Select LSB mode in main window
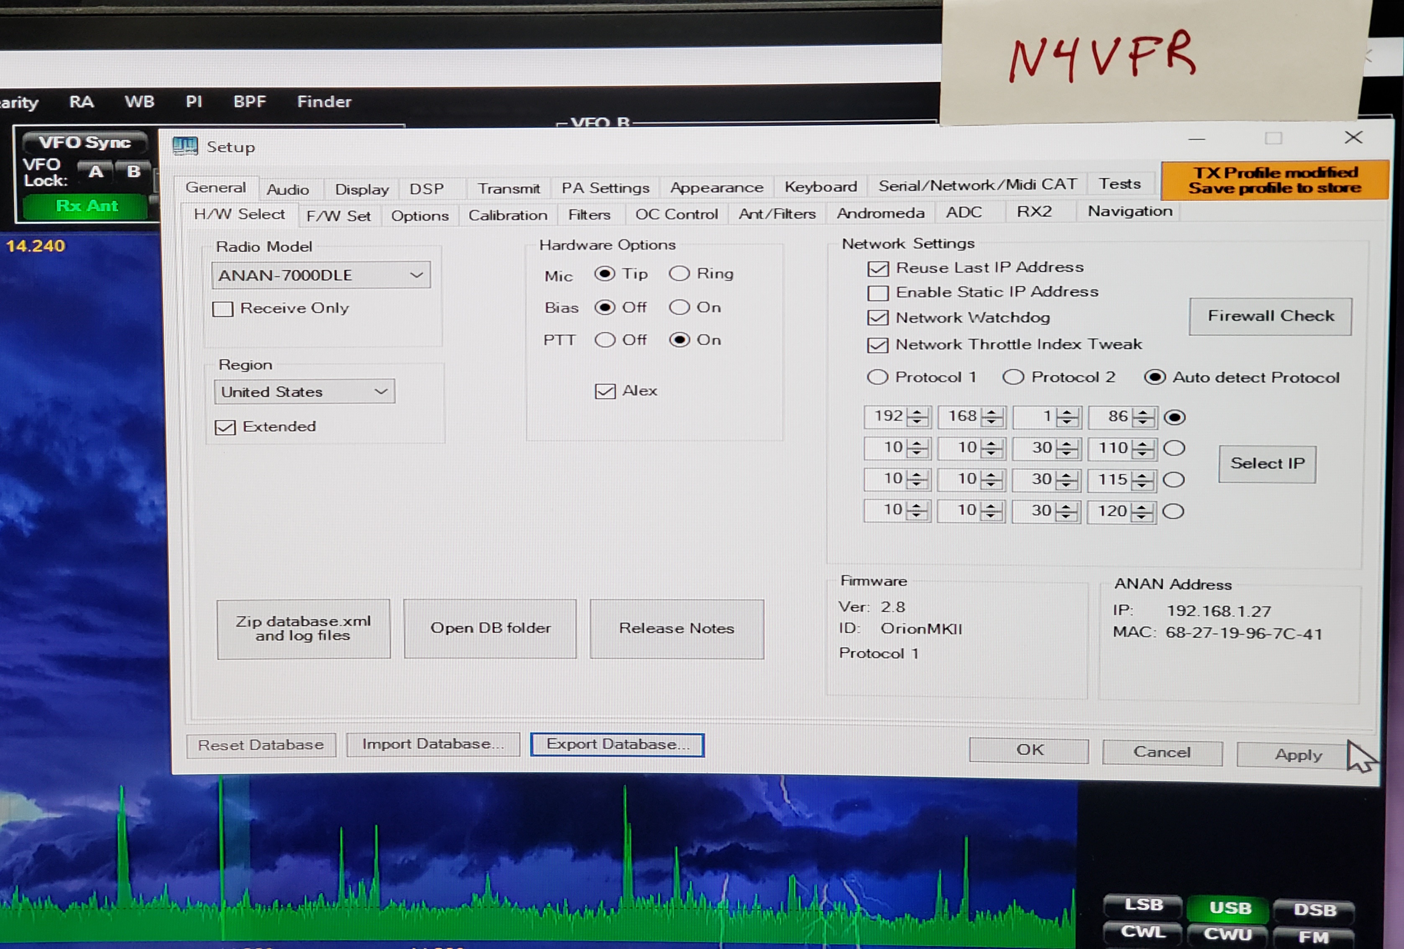The image size is (1404, 949). (x=1143, y=905)
